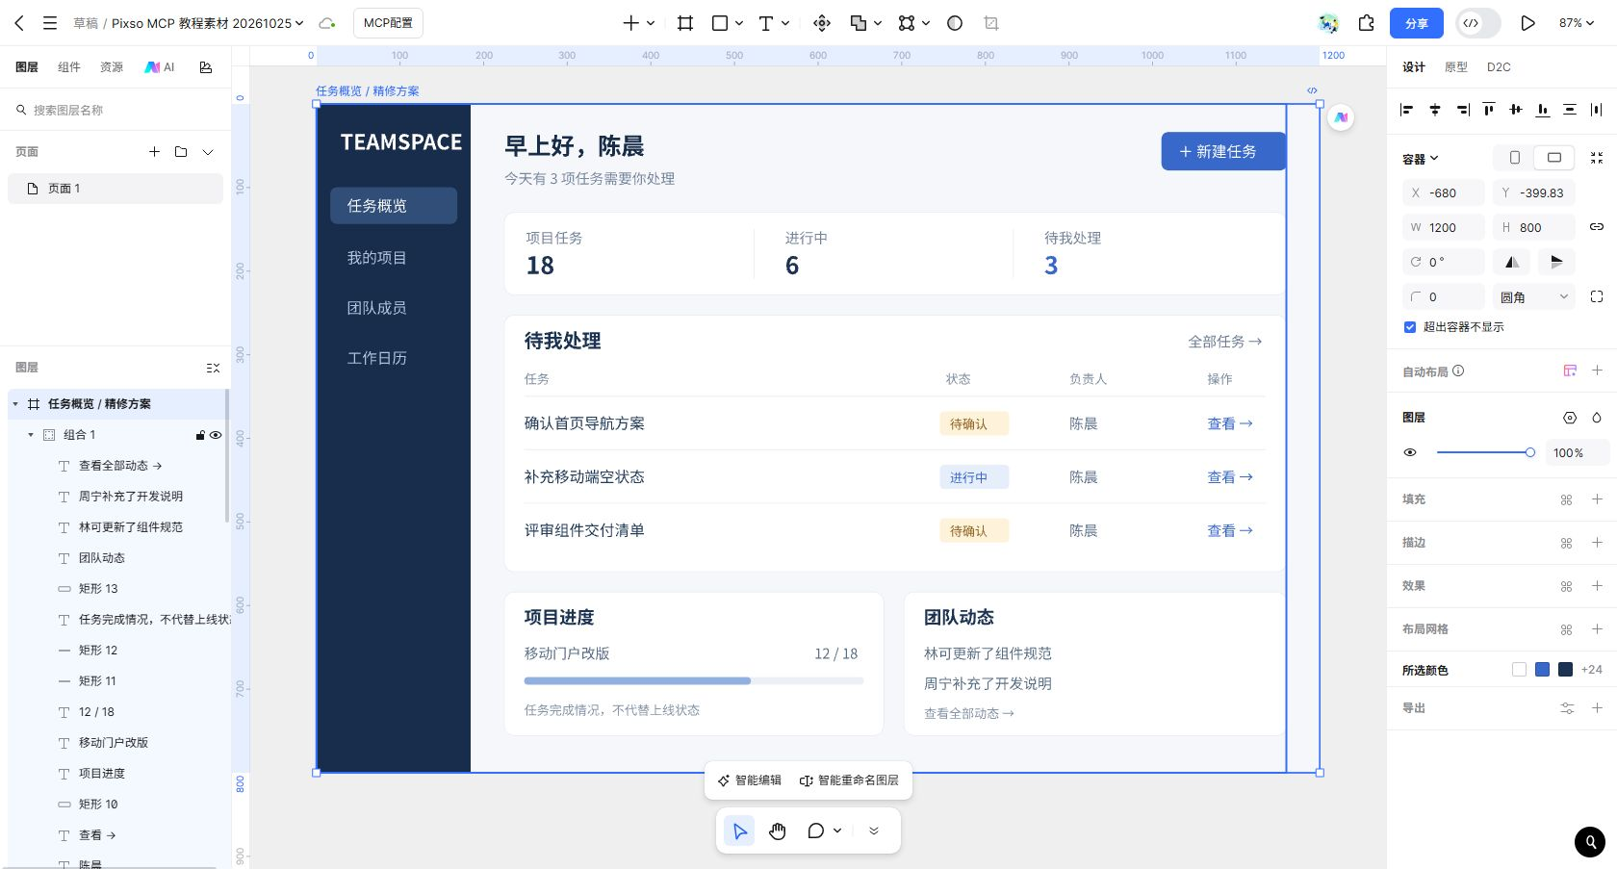
Task: Open comment tool dropdown arrow
Action: 837,831
